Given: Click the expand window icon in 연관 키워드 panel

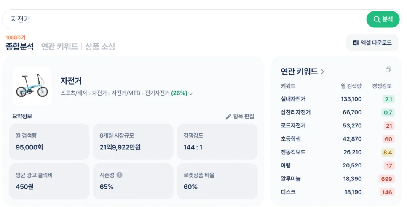Looking at the screenshot, I should coord(388,70).
